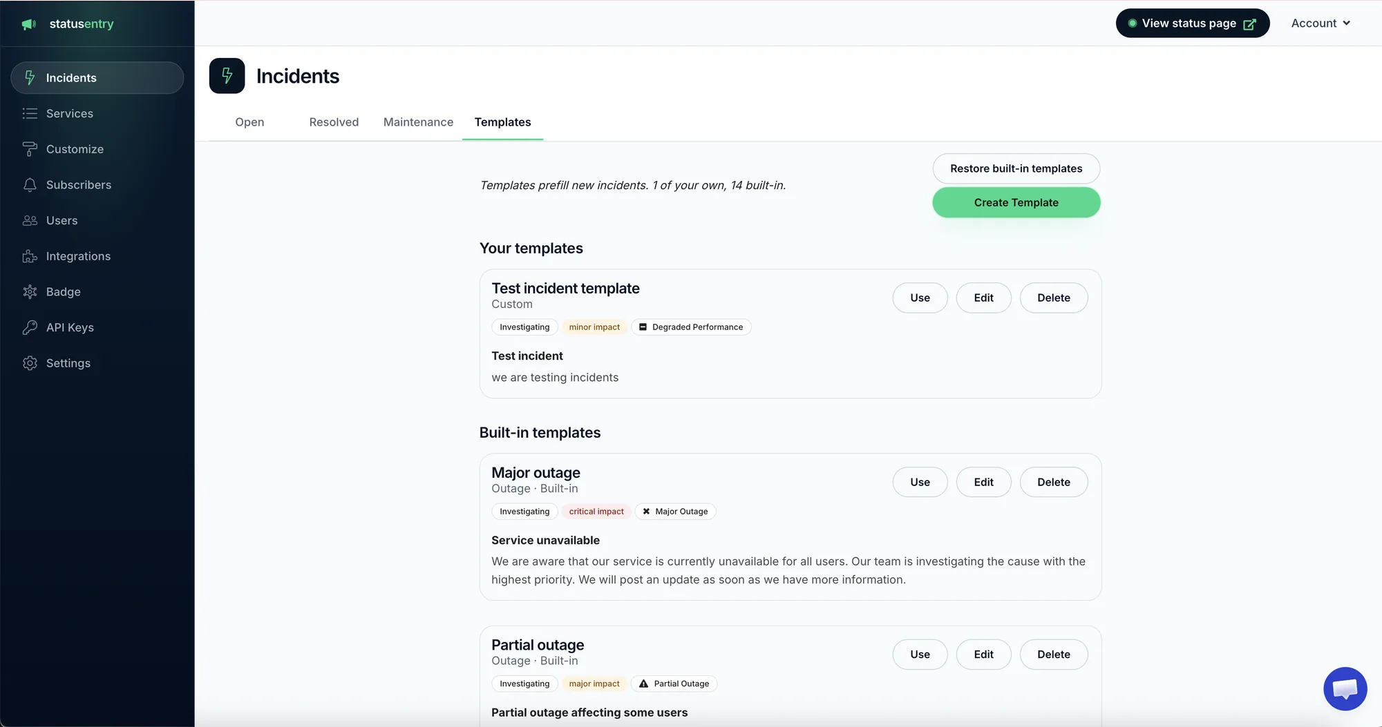
Task: Click the Incidents page header bolt icon
Action: click(x=227, y=76)
